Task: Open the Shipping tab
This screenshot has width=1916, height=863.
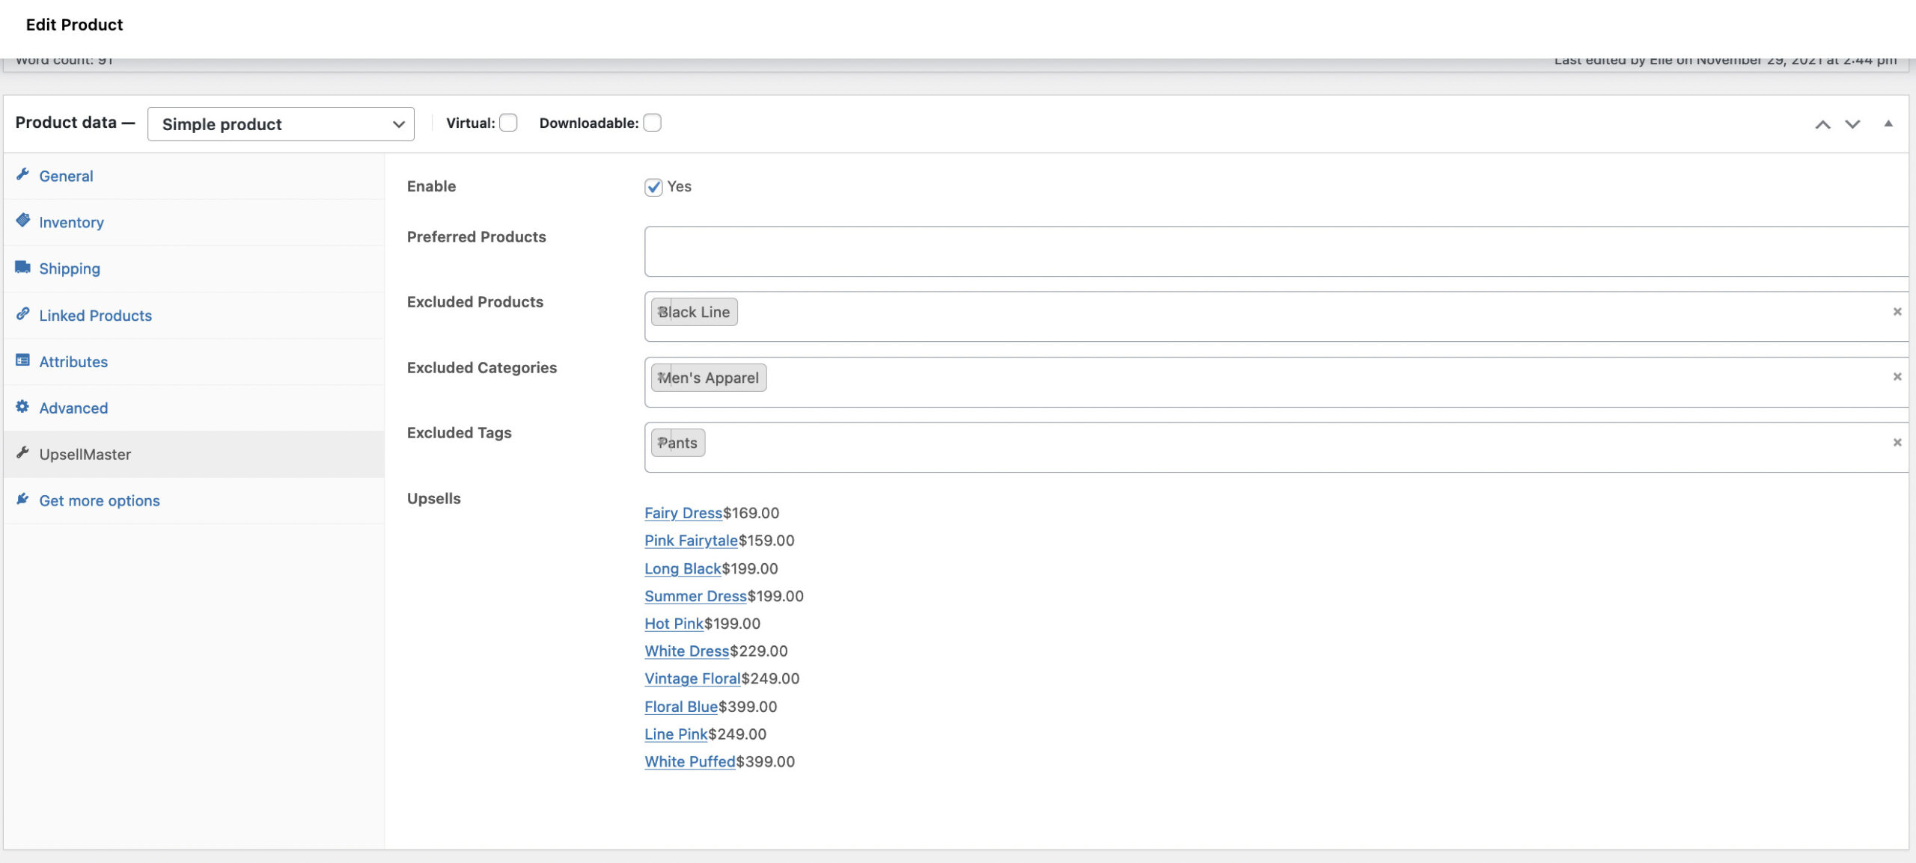Action: (194, 268)
